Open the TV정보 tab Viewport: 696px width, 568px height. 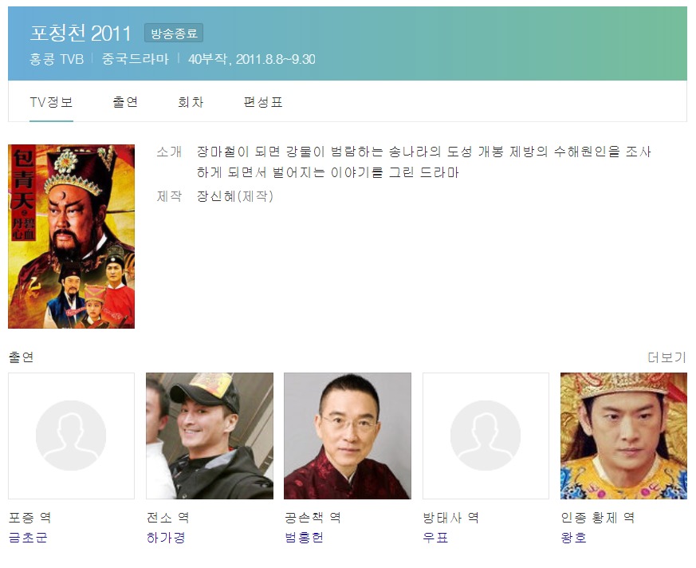[x=51, y=103]
